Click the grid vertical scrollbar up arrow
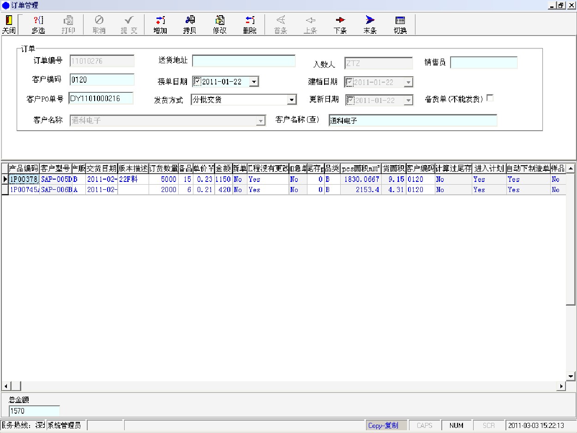Image resolution: width=577 pixels, height=433 pixels. 571,168
